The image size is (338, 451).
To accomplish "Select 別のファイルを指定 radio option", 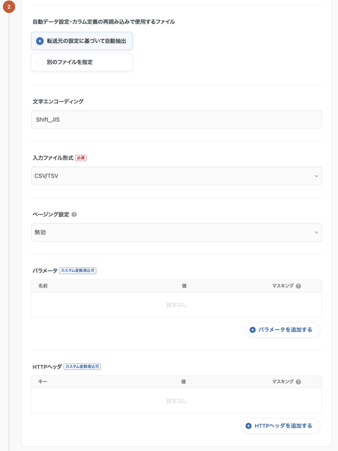I will pyautogui.click(x=40, y=62).
